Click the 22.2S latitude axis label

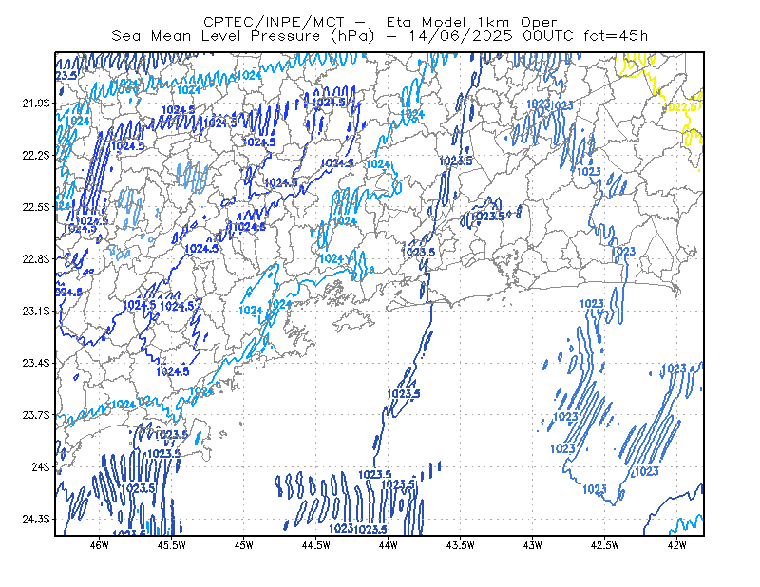pyautogui.click(x=36, y=155)
